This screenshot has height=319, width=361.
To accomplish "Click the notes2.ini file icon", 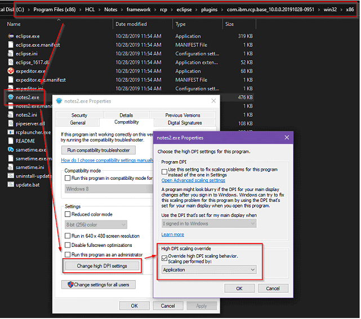I will (x=10, y=115).
